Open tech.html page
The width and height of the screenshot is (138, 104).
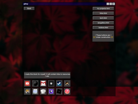(x=103, y=18)
